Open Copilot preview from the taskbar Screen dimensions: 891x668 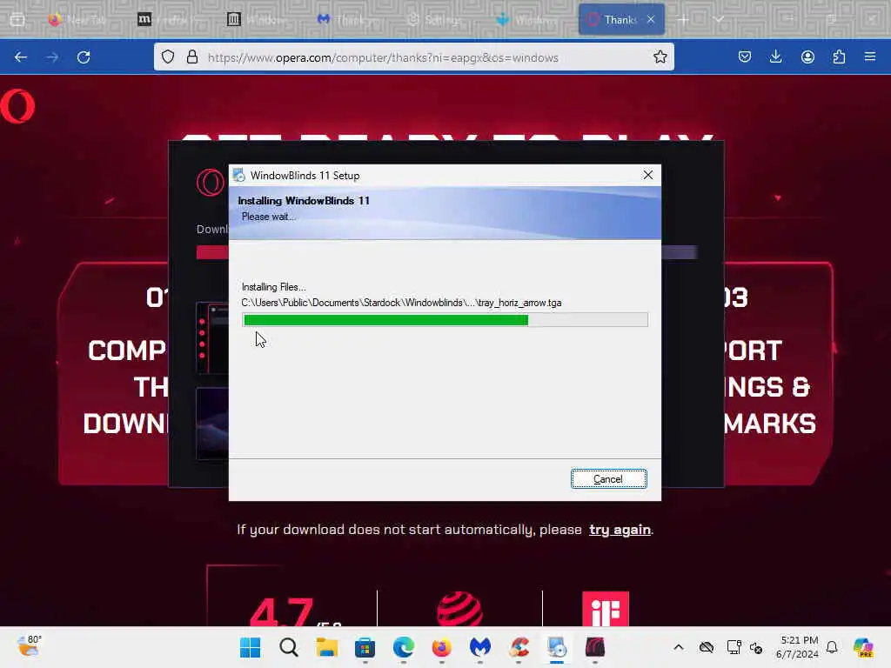[864, 647]
